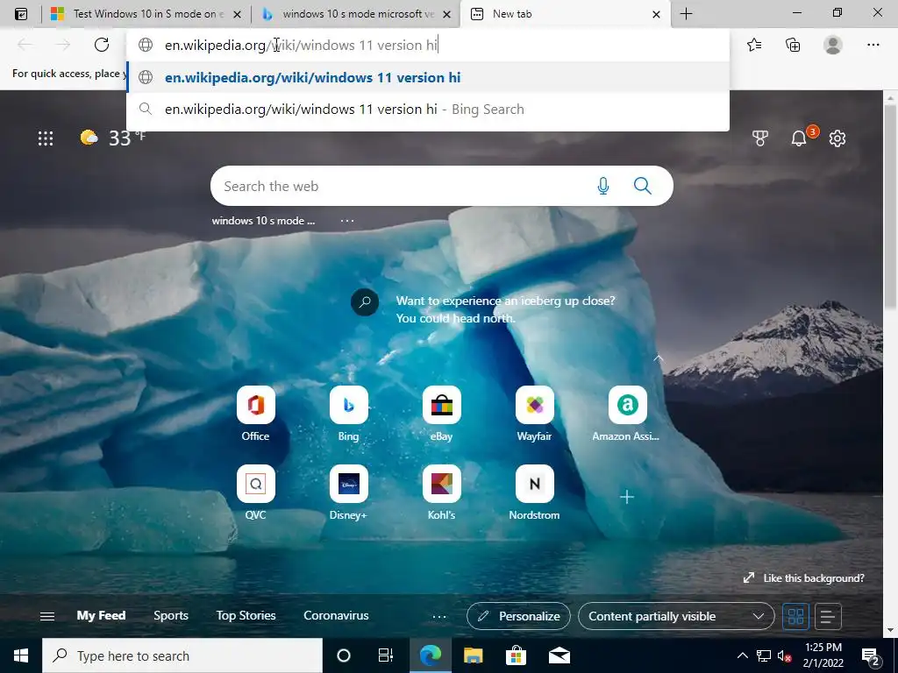Open the Windows Start menu
This screenshot has height=673, width=898.
point(21,655)
